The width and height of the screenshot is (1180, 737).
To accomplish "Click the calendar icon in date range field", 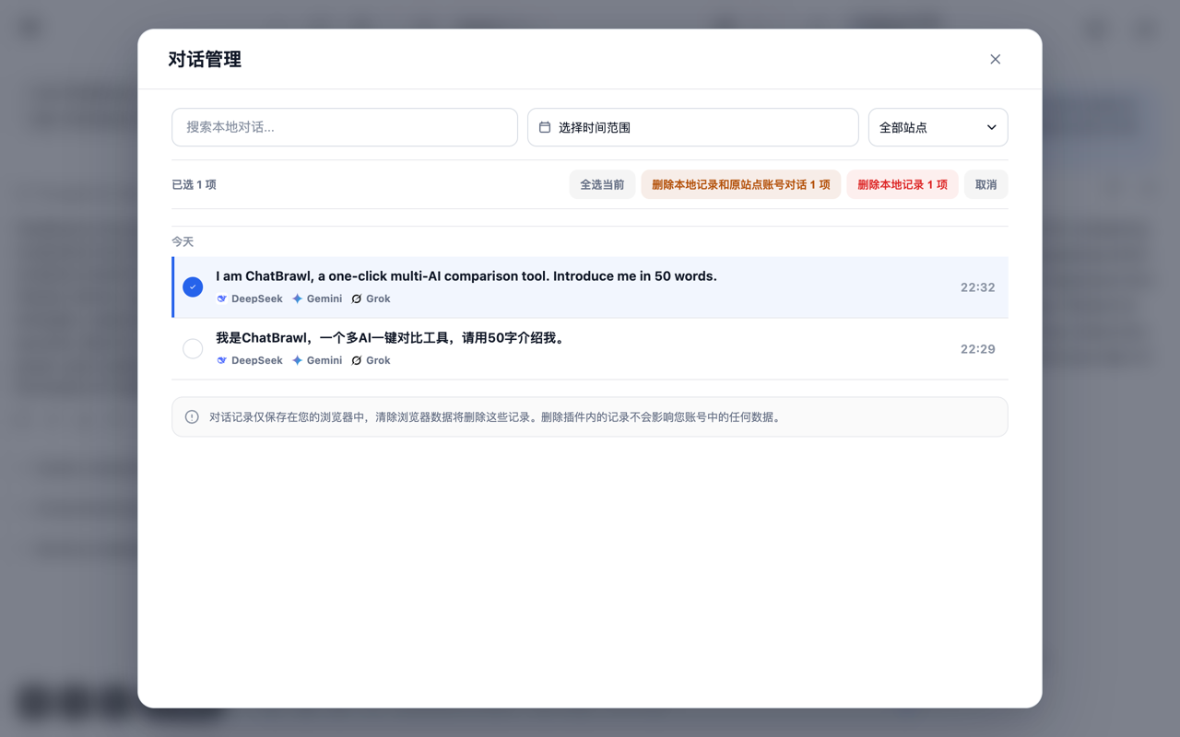I will [545, 127].
